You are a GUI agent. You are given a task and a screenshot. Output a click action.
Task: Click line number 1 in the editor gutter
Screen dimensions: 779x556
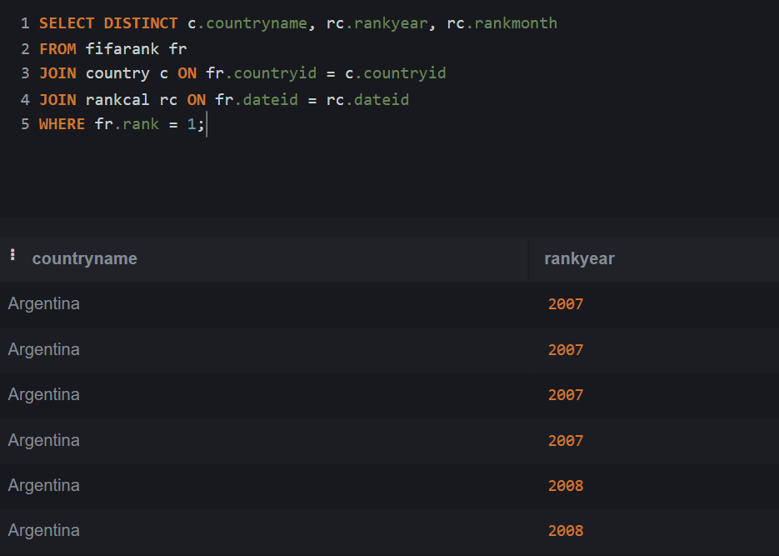tap(25, 23)
